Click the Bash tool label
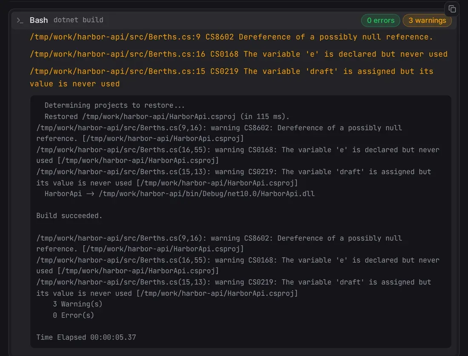 point(39,20)
